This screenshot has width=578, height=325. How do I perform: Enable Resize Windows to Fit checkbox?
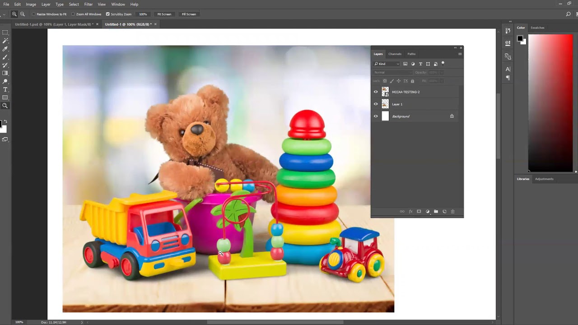click(x=33, y=14)
